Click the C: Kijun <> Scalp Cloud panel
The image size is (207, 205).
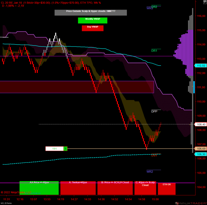[145, 188]
